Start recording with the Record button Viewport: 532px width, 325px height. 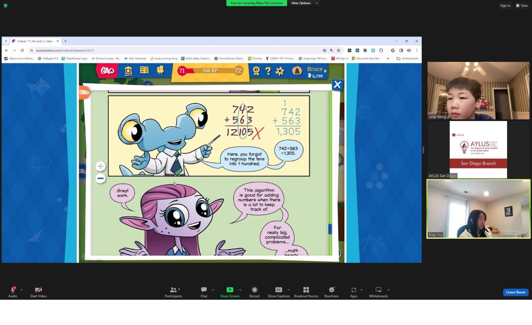point(254,292)
